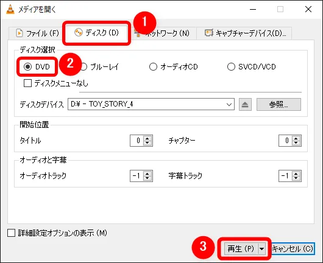Click the VLC cone icon in title bar

(x=10, y=9)
